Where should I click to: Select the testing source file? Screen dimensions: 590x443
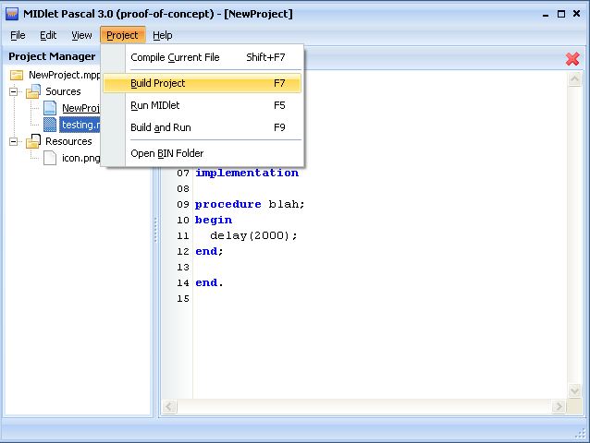[80, 125]
